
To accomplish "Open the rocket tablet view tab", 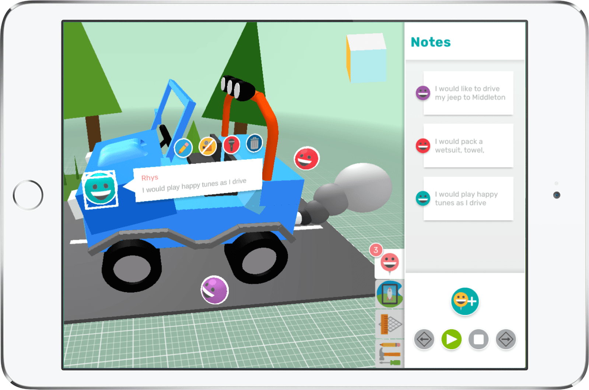I will pyautogui.click(x=390, y=294).
